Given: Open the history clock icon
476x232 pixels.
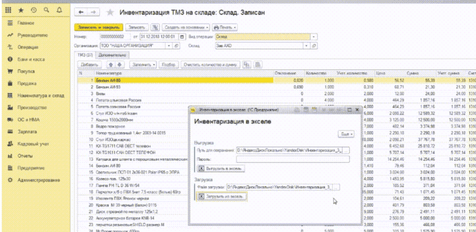Looking at the screenshot, I should pyautogui.click(x=34, y=10).
